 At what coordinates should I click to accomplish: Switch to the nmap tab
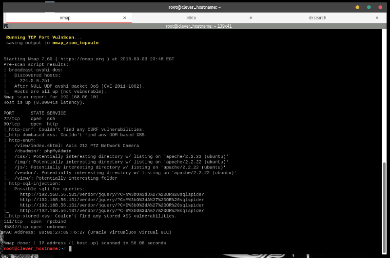click(65, 18)
